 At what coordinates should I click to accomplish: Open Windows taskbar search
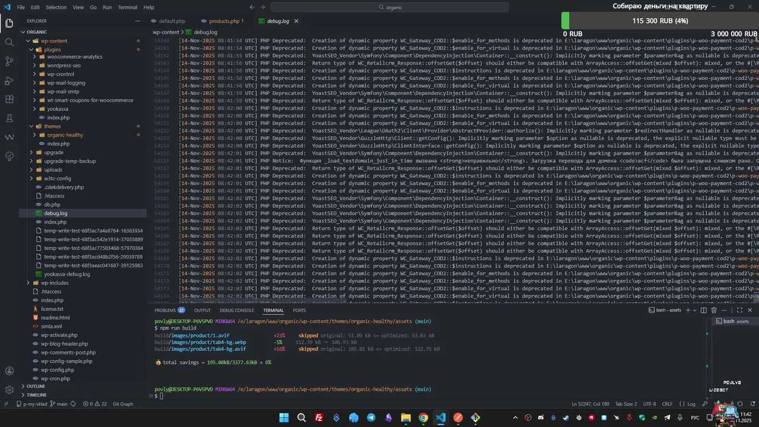301,418
